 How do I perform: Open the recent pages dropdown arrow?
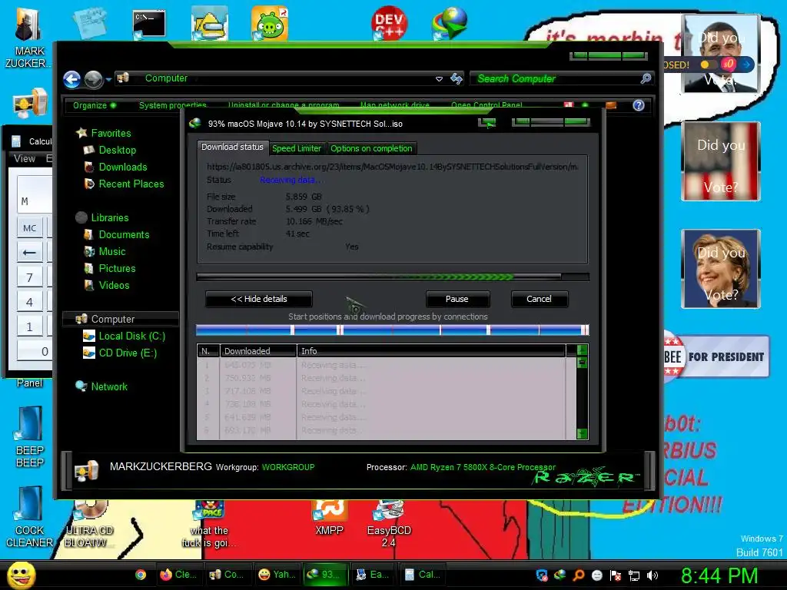[x=108, y=80]
